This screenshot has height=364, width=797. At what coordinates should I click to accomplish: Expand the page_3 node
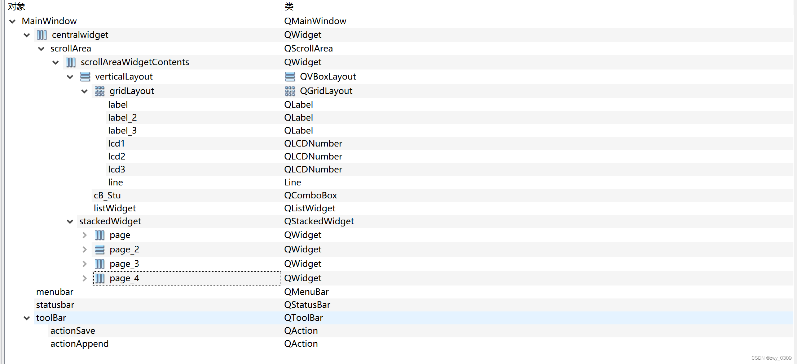click(84, 264)
